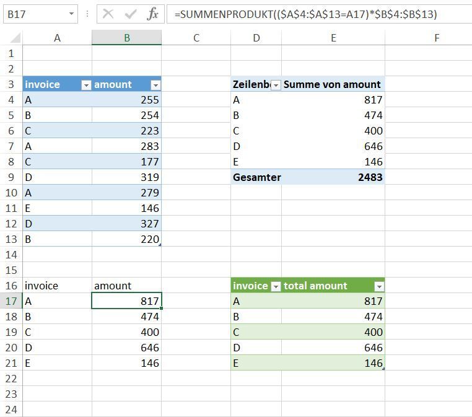This screenshot has height=417, width=472.
Task: Click the Name Box showing B17
Action: coord(40,14)
